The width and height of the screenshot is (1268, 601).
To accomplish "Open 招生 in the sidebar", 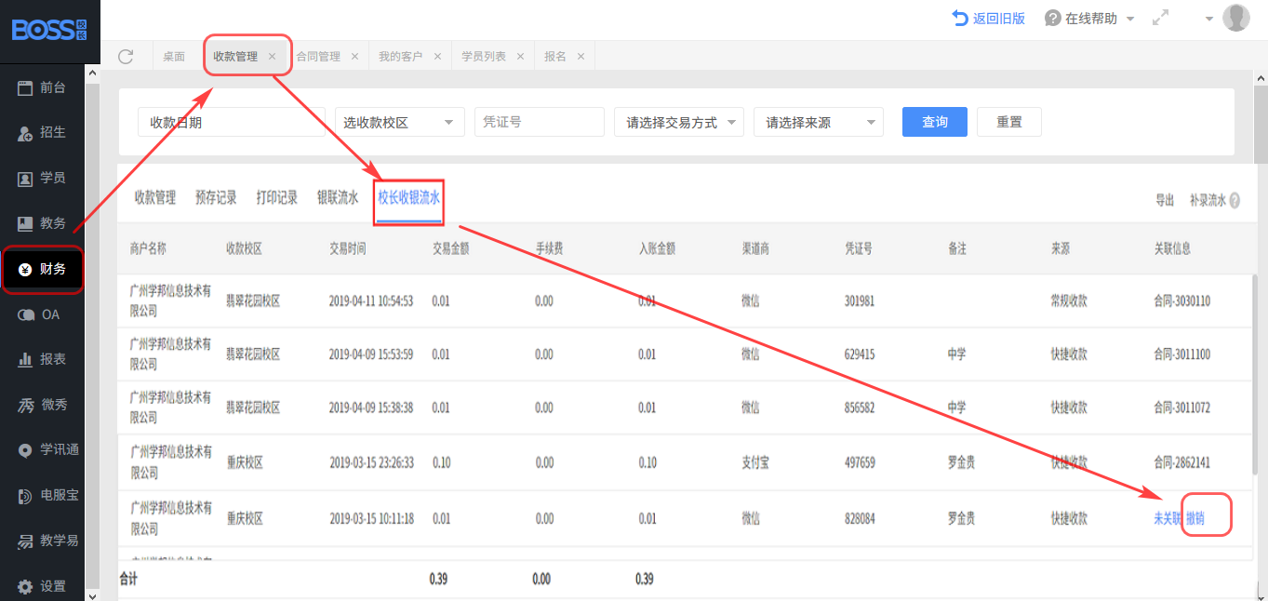I will 42,132.
